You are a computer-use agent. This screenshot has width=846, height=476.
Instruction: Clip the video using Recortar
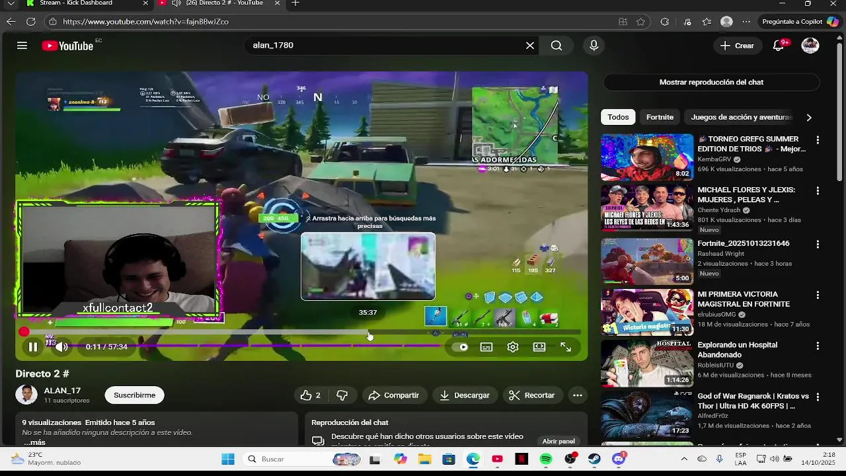532,395
